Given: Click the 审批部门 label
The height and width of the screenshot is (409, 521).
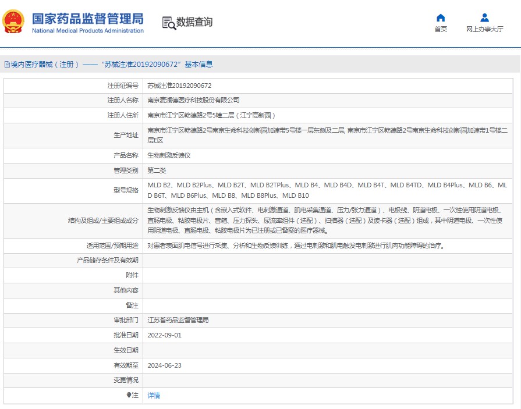Looking at the screenshot, I should pos(126,320).
